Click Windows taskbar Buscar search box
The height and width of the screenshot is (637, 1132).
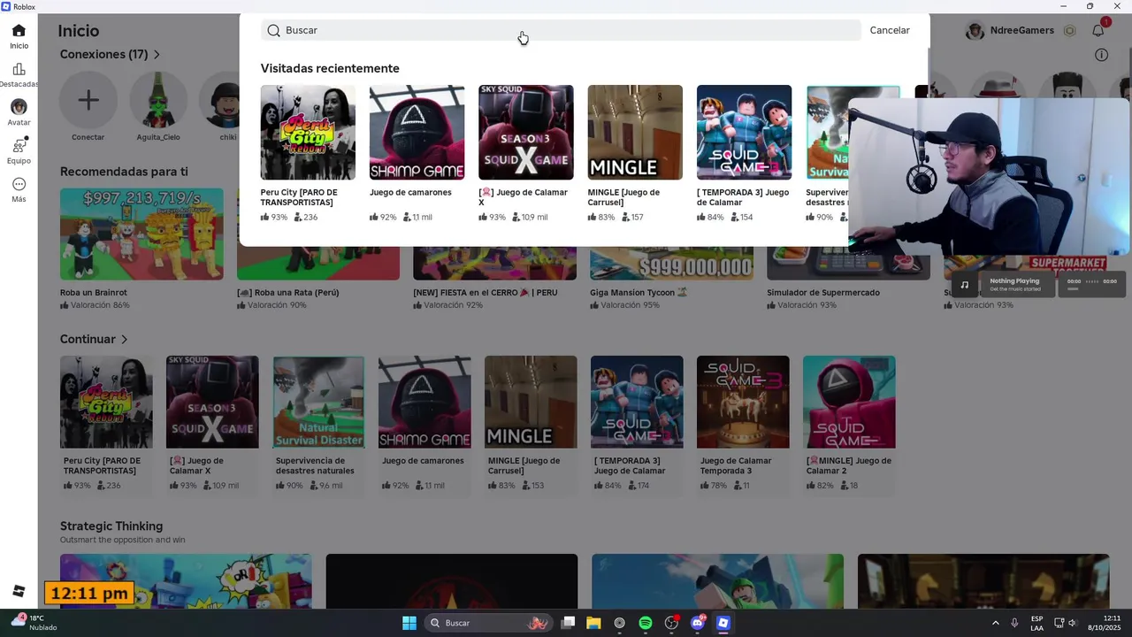pos(488,623)
